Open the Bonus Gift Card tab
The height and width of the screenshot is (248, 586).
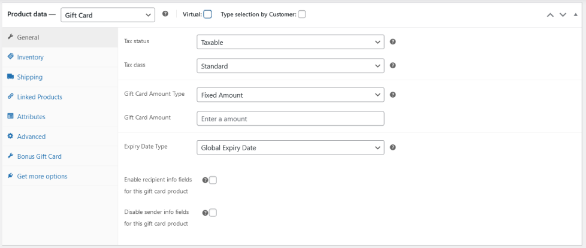[x=39, y=156]
